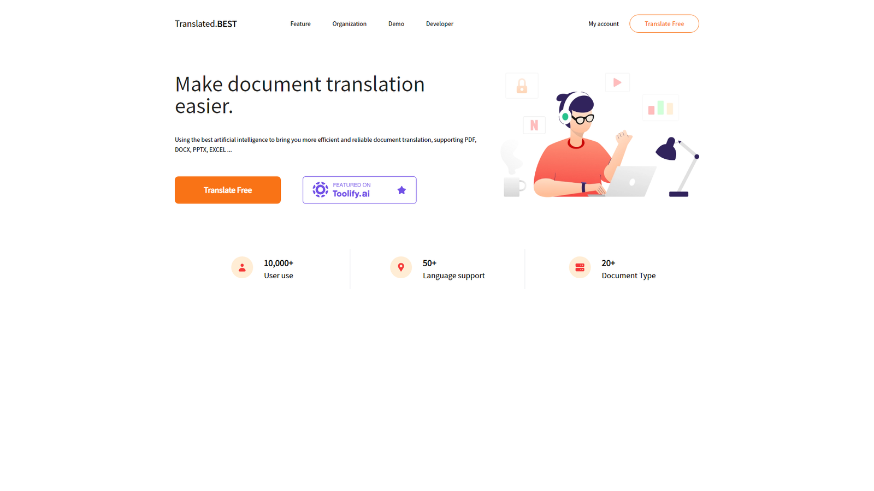Click the red N icon in illustration

tap(534, 125)
